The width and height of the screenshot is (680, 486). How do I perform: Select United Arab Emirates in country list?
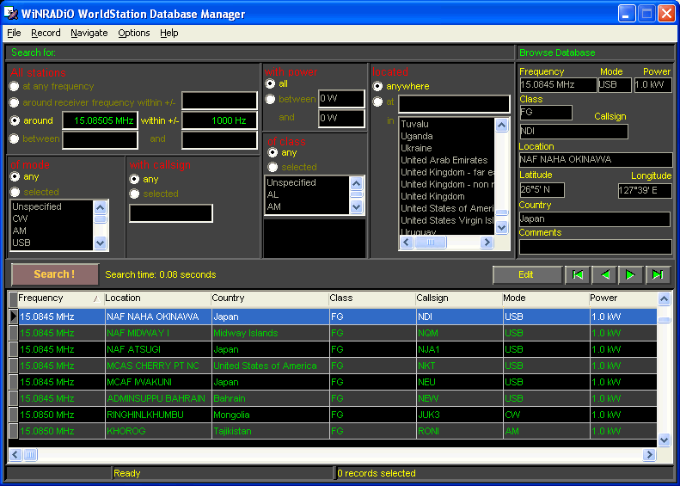point(447,160)
